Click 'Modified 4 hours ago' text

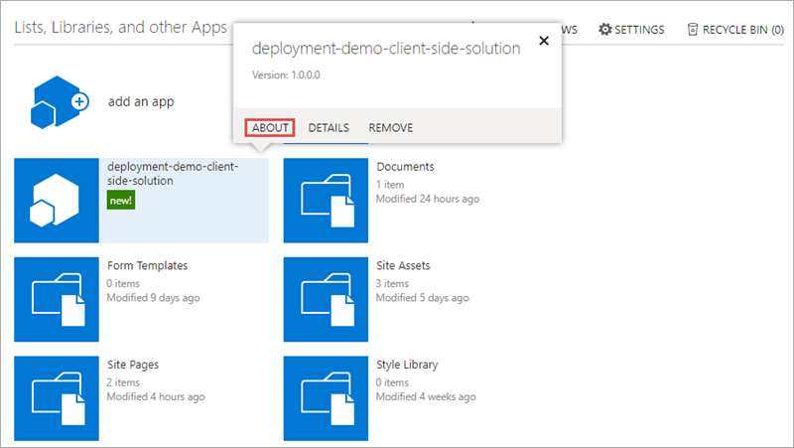(156, 396)
